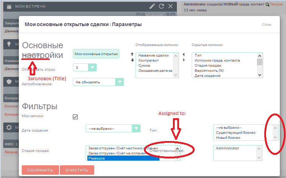
Task: Select Название сделки in displayed columns
Action: tap(153, 55)
